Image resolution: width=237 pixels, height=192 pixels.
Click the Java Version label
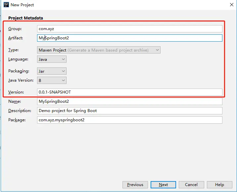click(x=21, y=80)
